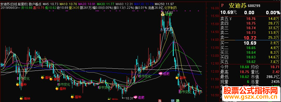The width and height of the screenshot is (281, 102).
Task: Click the pink gem 追肥 icon near 10.31
Action: [135, 97]
